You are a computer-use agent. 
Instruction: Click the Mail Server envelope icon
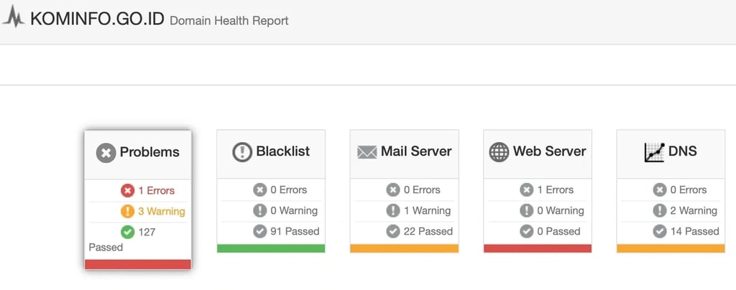pyautogui.click(x=367, y=152)
